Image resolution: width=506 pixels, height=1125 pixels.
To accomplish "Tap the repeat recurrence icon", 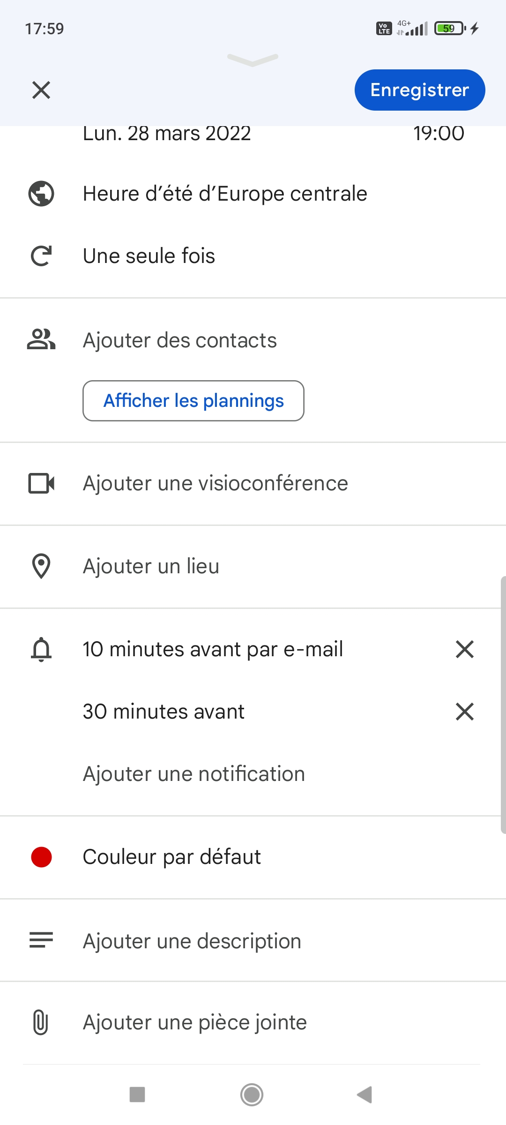I will coord(41,256).
